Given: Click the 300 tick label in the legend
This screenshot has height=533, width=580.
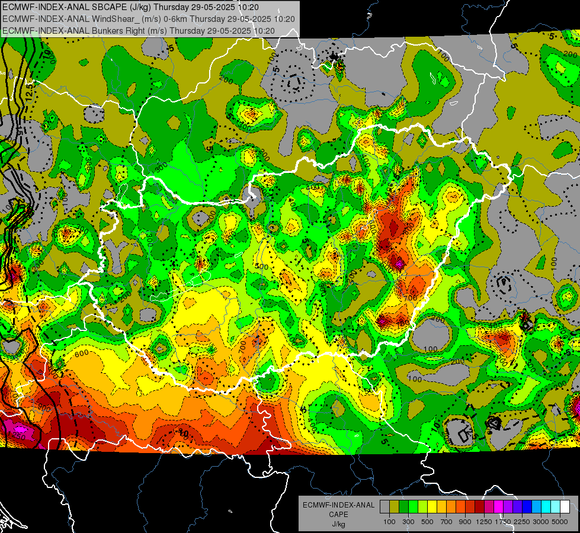Looking at the screenshot, I should (x=408, y=522).
